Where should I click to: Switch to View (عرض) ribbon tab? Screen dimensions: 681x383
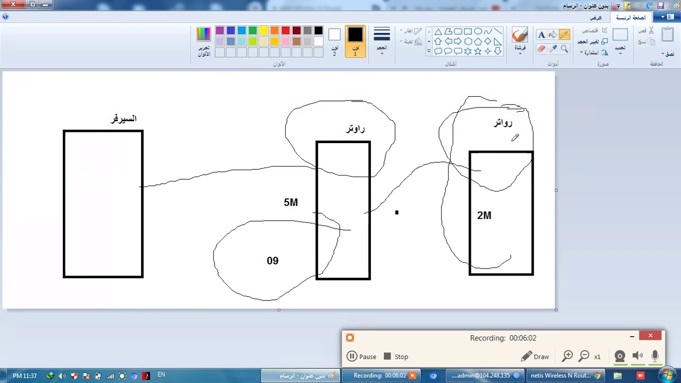[596, 18]
